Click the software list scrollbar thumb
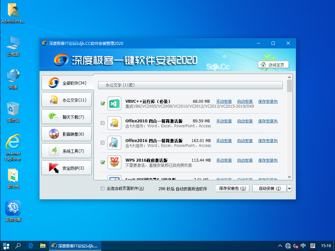This screenshot has height=251, width=335. (x=290, y=86)
